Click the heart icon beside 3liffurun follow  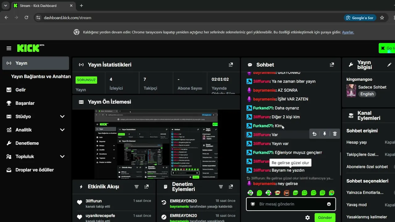coord(80,203)
